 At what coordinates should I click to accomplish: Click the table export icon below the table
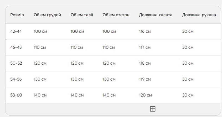coord(153,109)
